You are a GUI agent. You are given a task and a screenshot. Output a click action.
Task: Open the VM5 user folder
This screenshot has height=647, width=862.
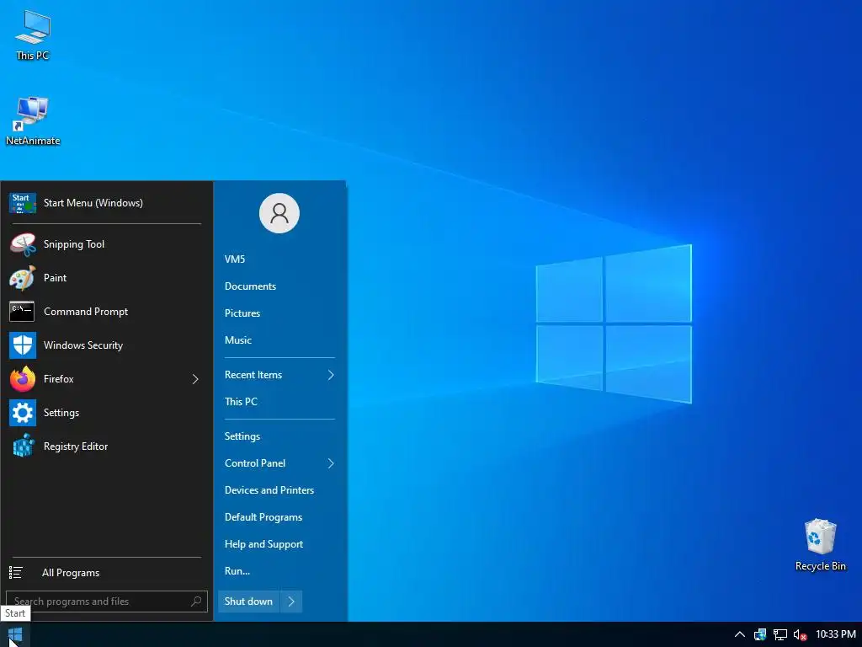pos(235,259)
